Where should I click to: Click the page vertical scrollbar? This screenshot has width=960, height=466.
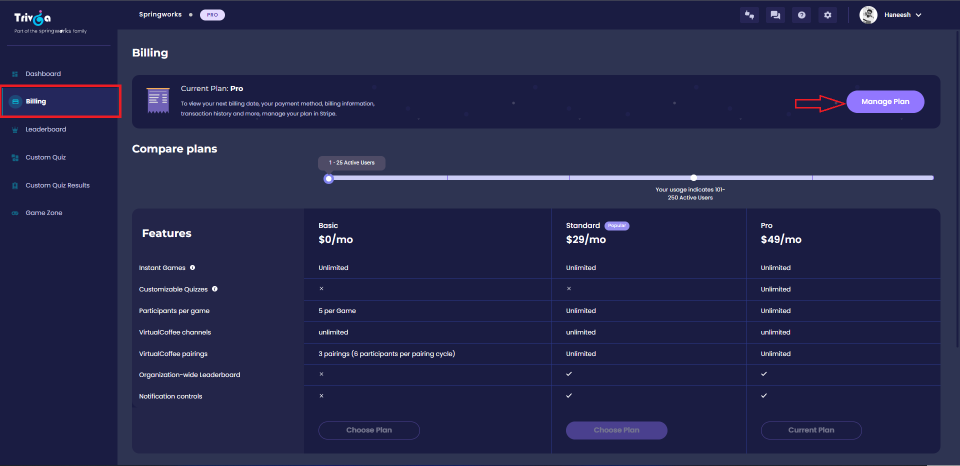[x=957, y=190]
